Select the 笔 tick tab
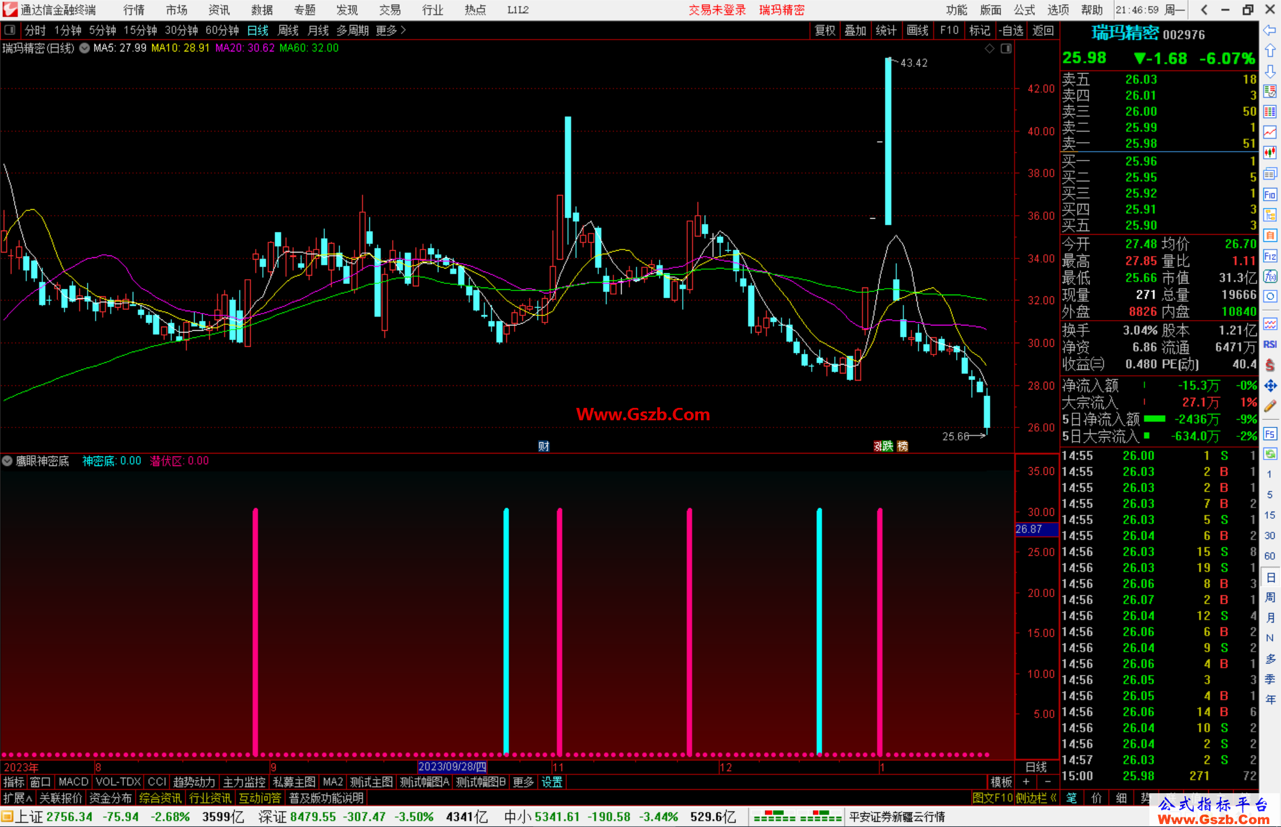 (x=1072, y=798)
